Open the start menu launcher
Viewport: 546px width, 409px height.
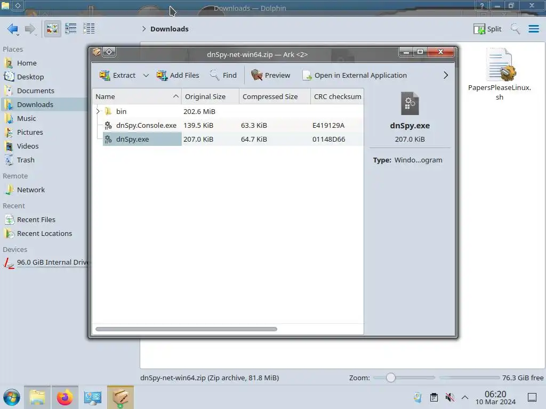click(x=12, y=397)
